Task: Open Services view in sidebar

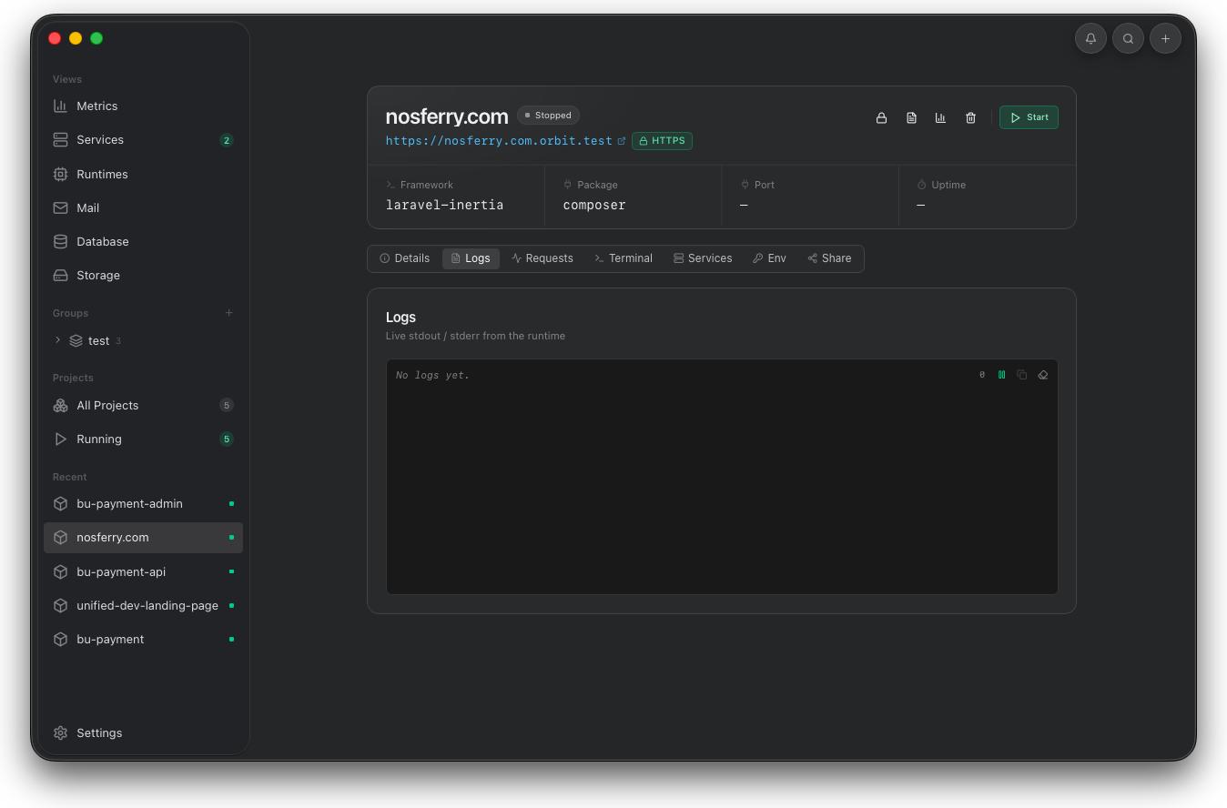Action: 143,140
